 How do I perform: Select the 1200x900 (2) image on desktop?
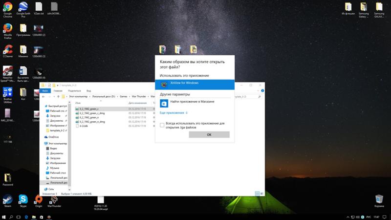[39, 30]
